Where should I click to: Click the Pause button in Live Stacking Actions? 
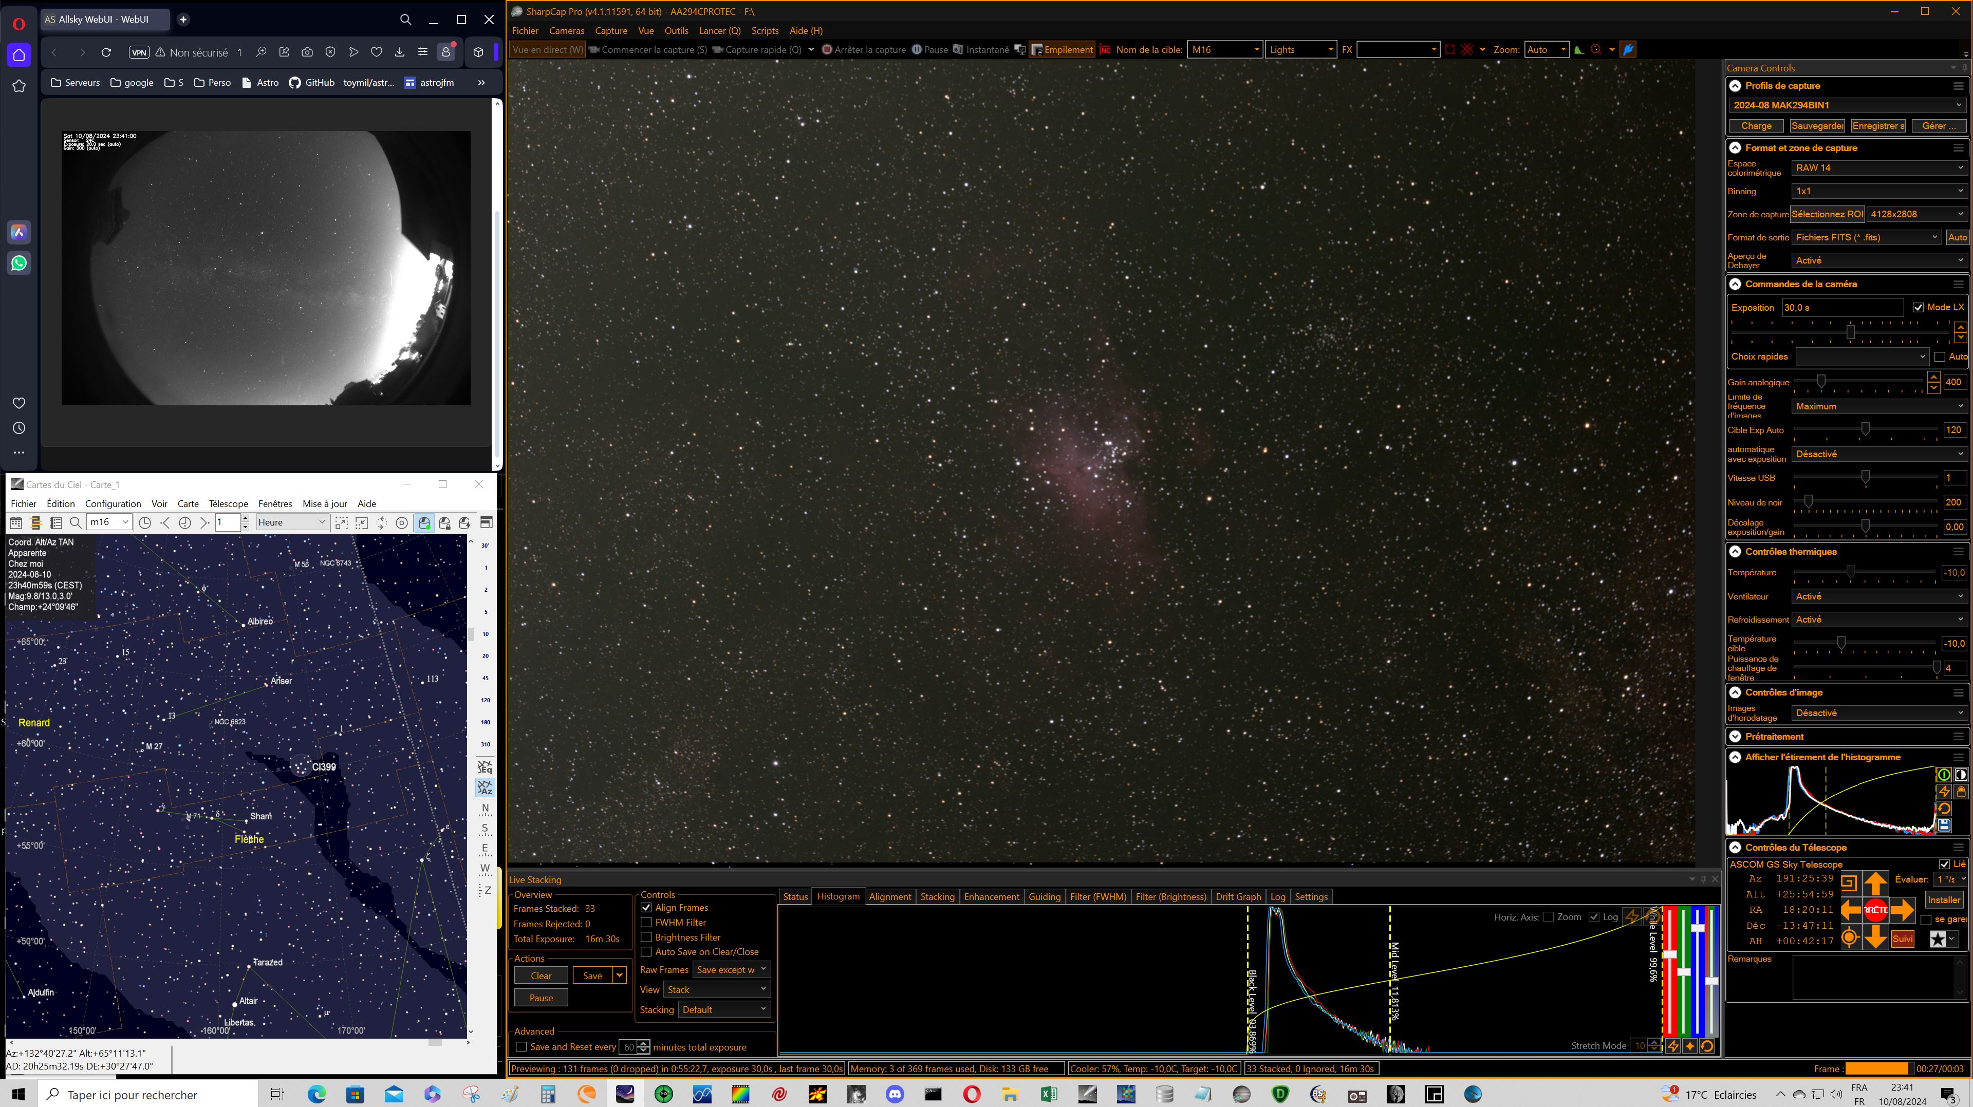coord(541,998)
